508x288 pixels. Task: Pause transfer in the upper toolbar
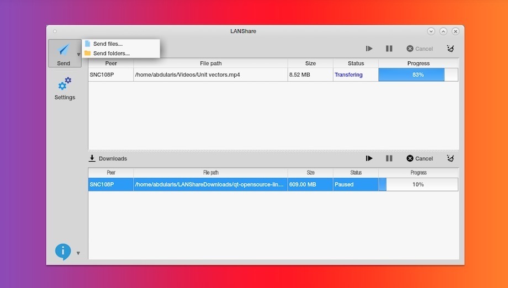pyautogui.click(x=389, y=49)
